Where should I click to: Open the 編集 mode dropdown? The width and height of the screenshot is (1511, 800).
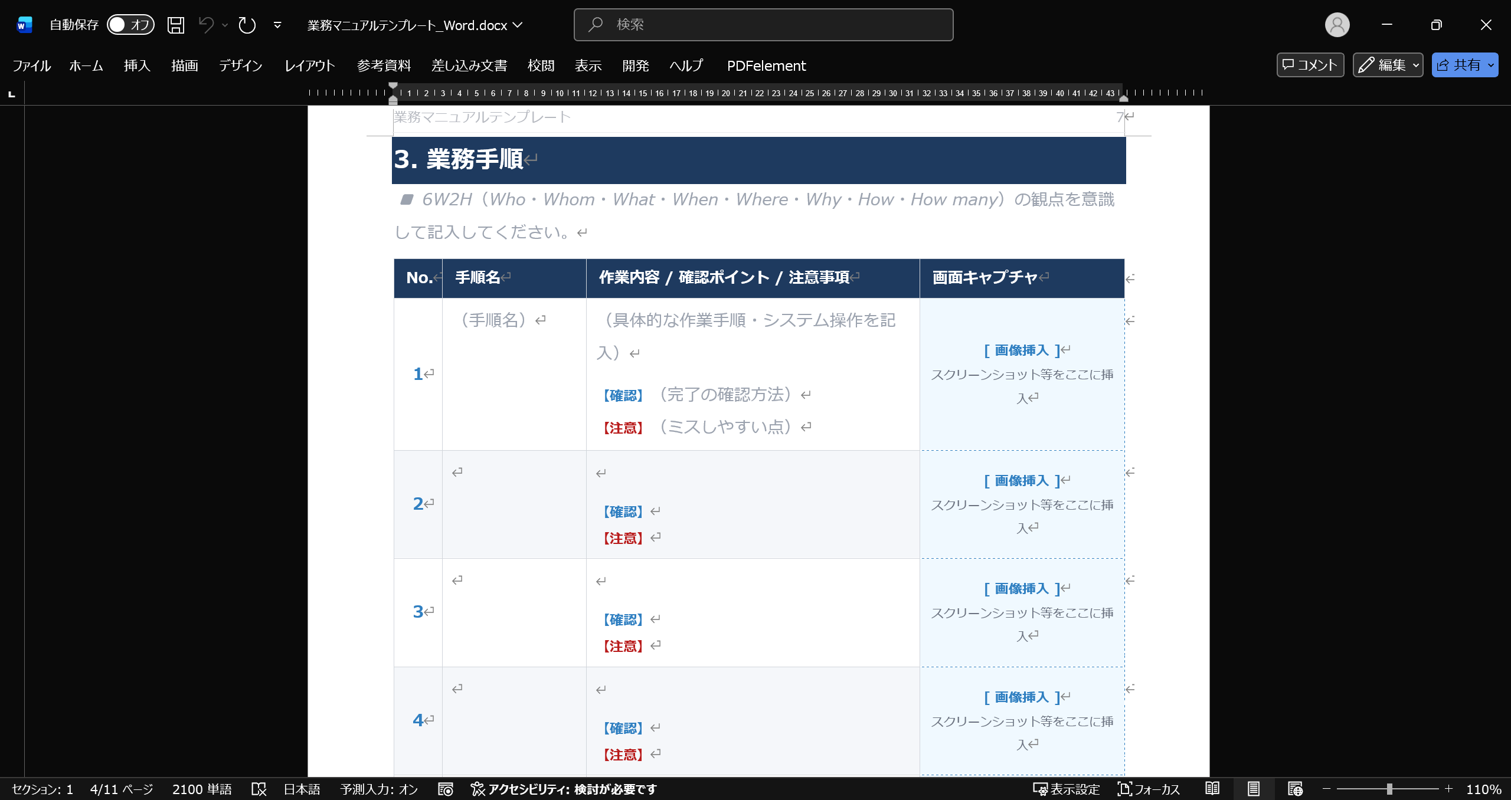1388,65
